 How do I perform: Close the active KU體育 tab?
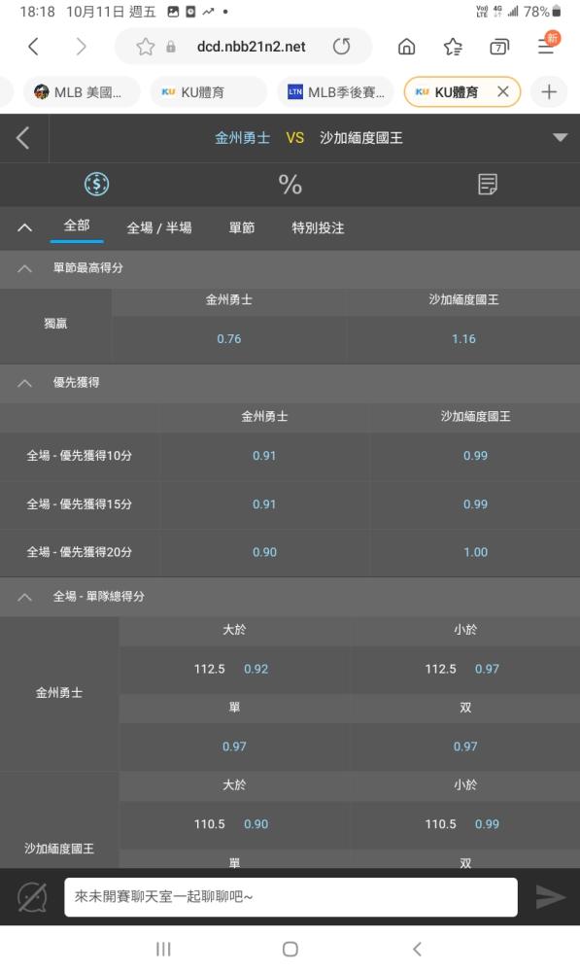pos(503,91)
